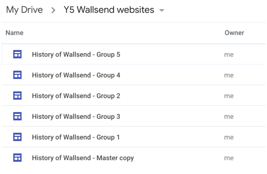Click the Owner column header
Image resolution: width=267 pixels, height=174 pixels.
234,33
